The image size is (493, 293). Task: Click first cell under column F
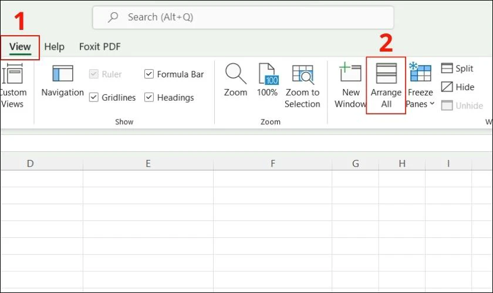click(x=272, y=179)
